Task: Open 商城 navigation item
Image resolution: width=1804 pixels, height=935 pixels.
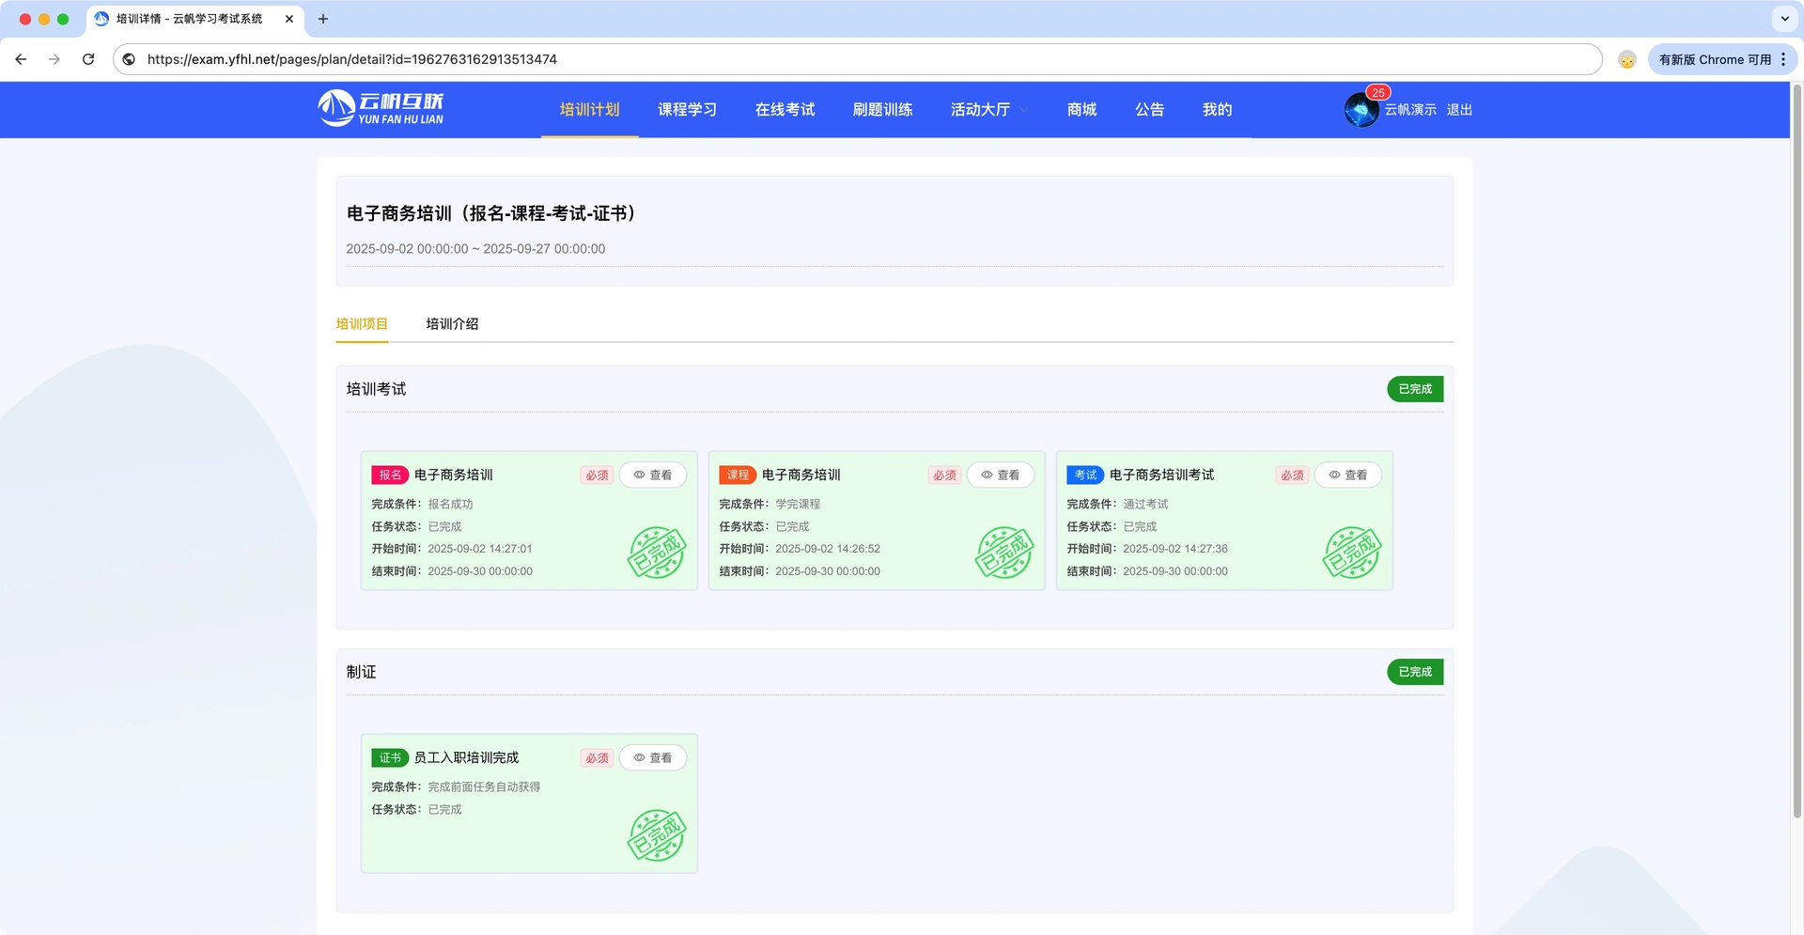Action: pyautogui.click(x=1081, y=110)
